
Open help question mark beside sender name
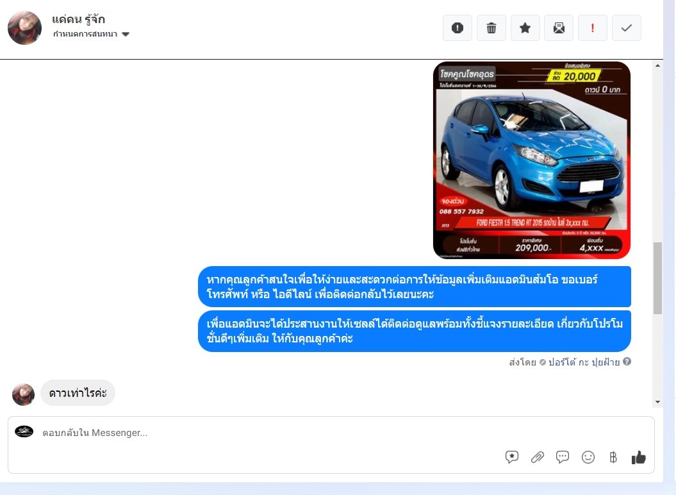pos(627,362)
